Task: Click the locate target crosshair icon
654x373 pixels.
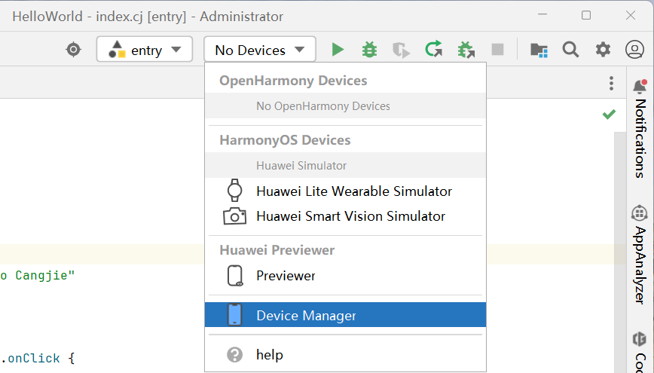Action: click(73, 50)
